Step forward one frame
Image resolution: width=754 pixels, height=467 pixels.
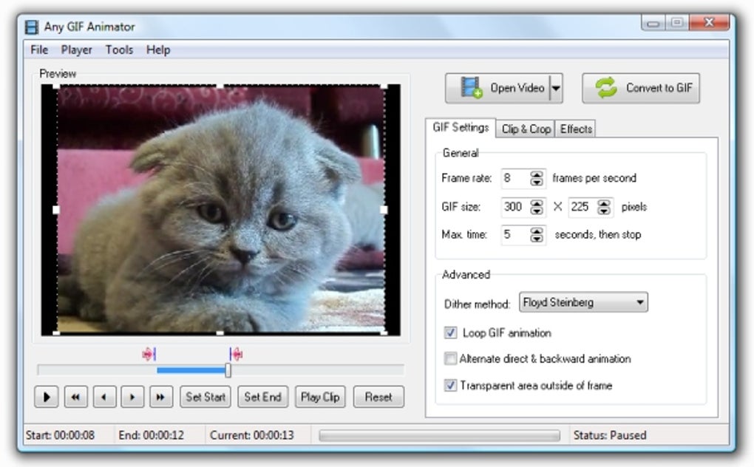pyautogui.click(x=132, y=397)
